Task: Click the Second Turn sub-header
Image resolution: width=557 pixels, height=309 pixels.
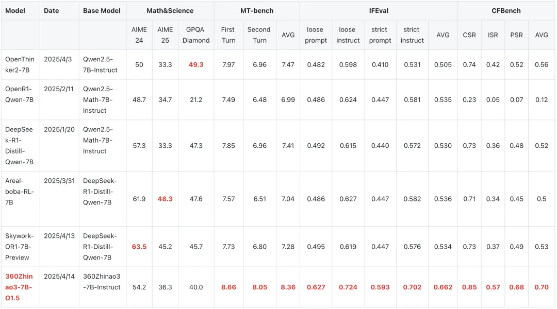Action: 258,35
